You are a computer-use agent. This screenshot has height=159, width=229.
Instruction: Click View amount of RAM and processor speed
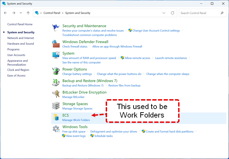coord(89,58)
